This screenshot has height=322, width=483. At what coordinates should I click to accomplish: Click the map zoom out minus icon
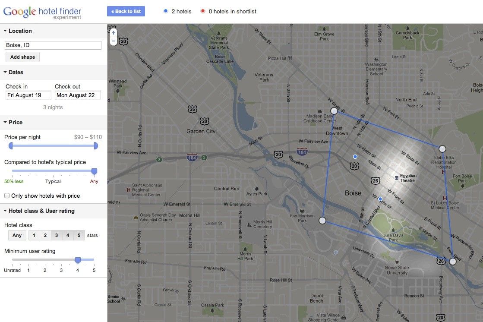pyautogui.click(x=114, y=41)
